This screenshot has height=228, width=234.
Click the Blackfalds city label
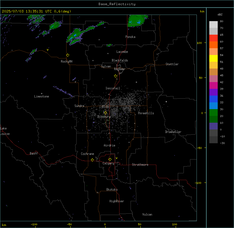pos(120,60)
